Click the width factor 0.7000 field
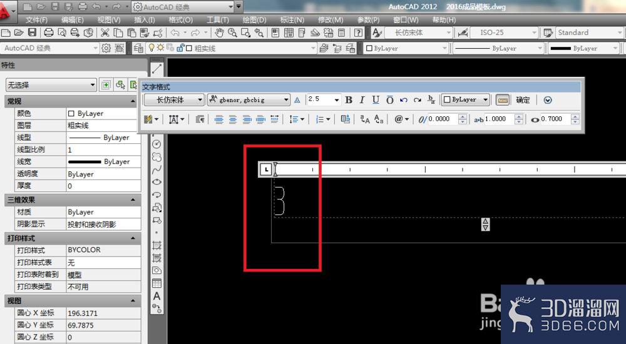Image resolution: width=626 pixels, height=344 pixels. tap(555, 119)
